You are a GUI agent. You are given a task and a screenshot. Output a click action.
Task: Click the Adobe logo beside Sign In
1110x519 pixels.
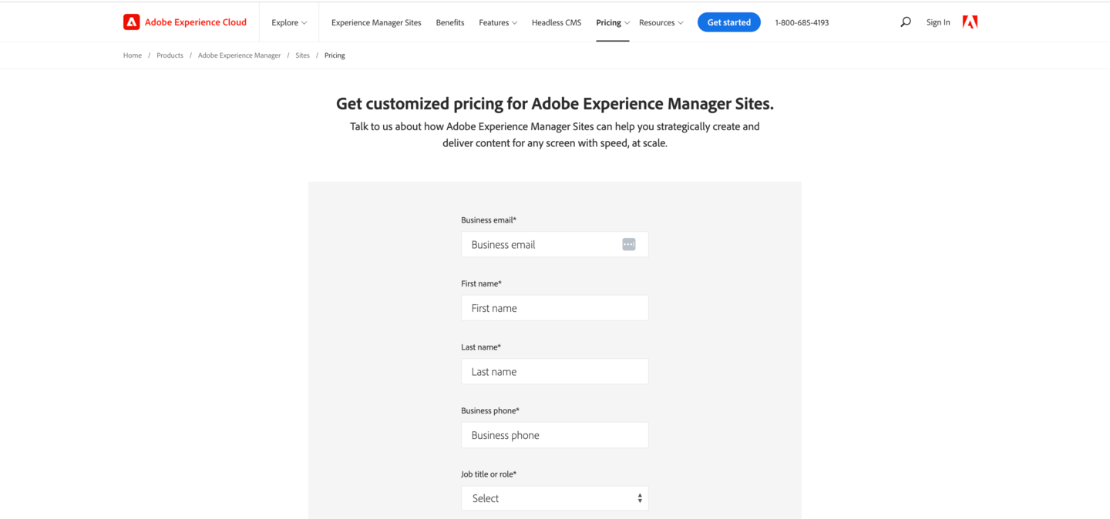click(x=970, y=22)
